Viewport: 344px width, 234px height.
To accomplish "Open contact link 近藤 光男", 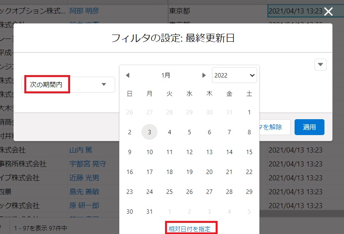I will (x=84, y=178).
